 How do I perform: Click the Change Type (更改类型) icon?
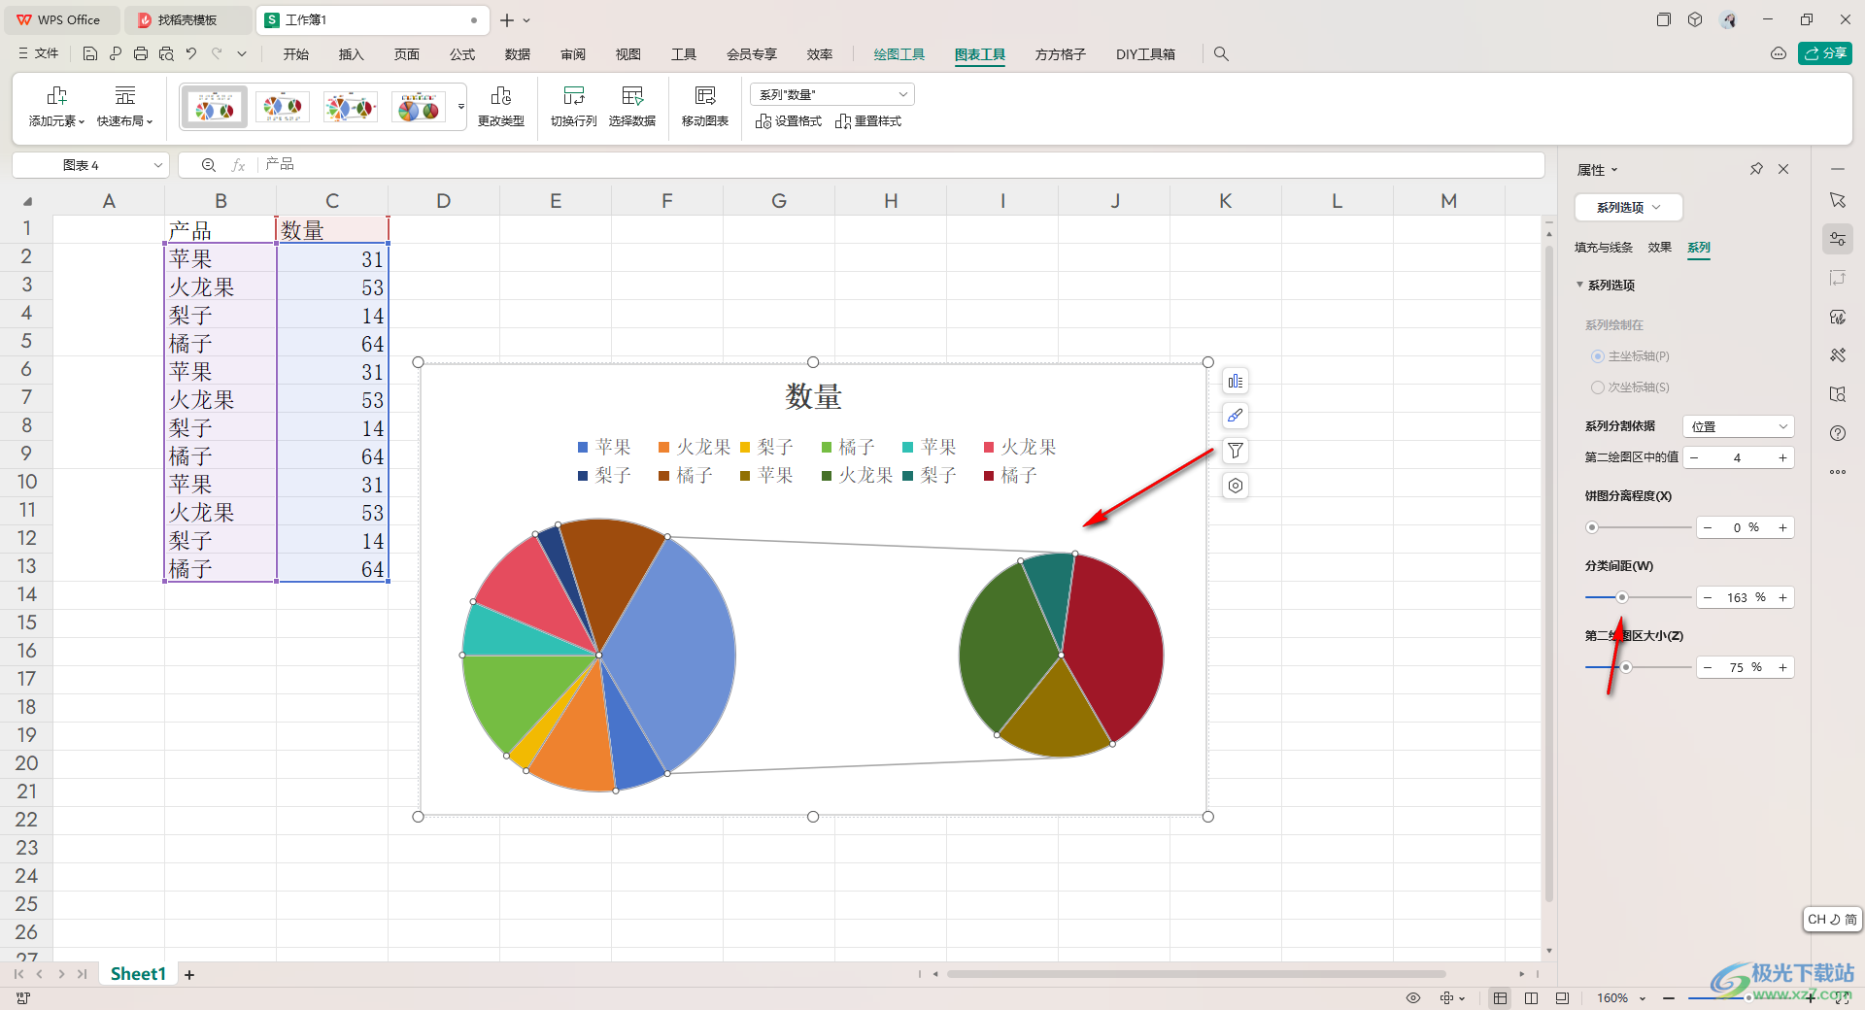click(x=500, y=96)
